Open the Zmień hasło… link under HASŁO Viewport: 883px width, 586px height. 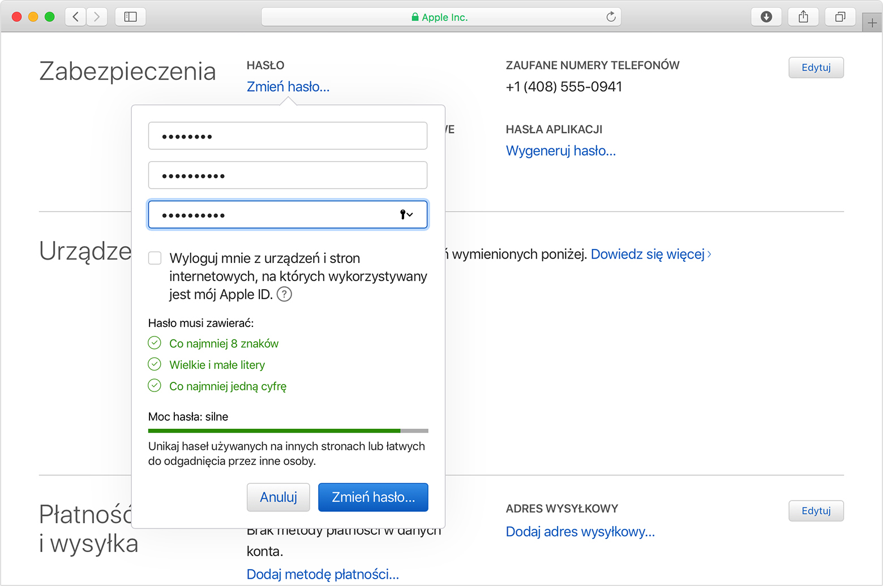pyautogui.click(x=288, y=87)
